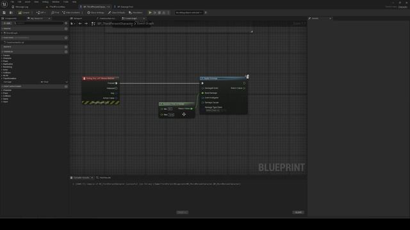
Task: Switch to the Viewport tab
Action: coord(76,19)
